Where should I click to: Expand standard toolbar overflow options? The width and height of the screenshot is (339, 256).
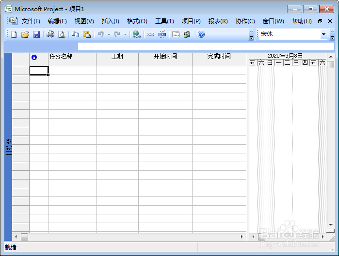click(251, 34)
